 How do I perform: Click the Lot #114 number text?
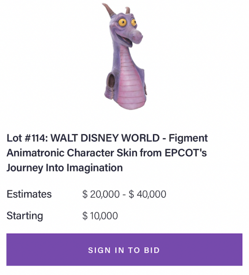[x=27, y=138]
